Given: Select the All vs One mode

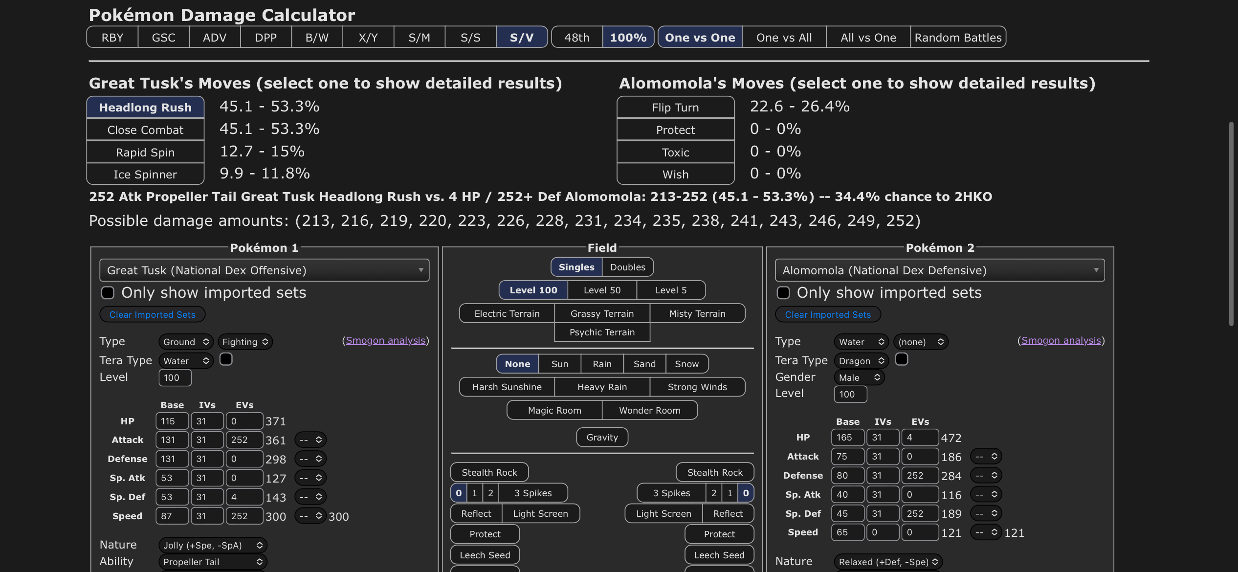Looking at the screenshot, I should [868, 37].
